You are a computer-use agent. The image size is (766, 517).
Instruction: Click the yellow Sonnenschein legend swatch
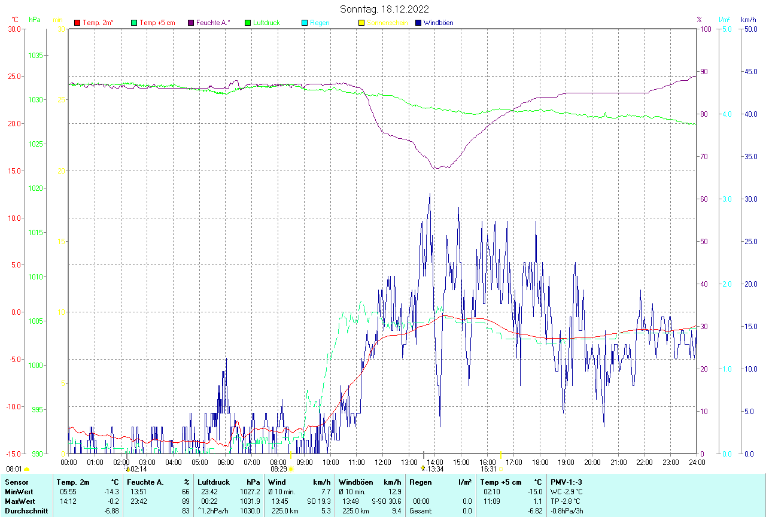[x=361, y=23]
